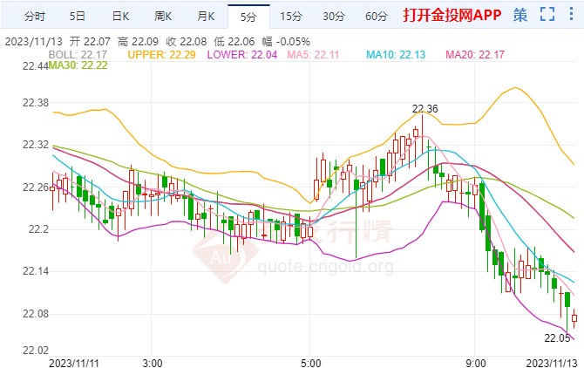Click the MA10: 22.13 indicator label
The width and height of the screenshot is (584, 368).
[x=396, y=55]
